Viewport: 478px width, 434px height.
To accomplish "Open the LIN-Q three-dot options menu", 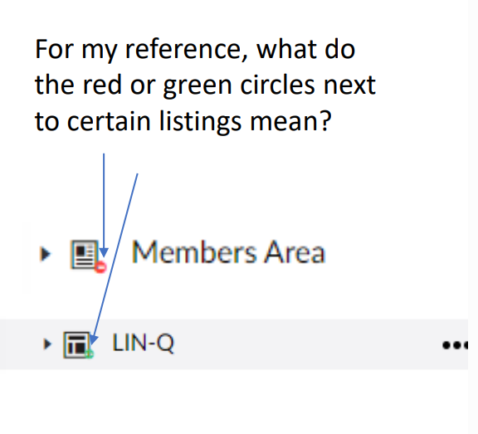I will [x=455, y=345].
